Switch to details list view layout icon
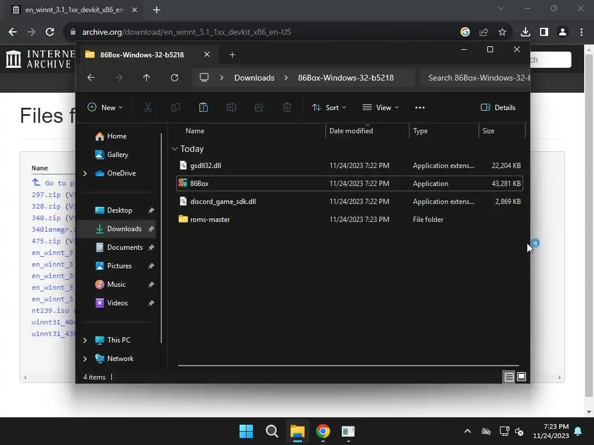The height and width of the screenshot is (445, 594). [x=509, y=377]
